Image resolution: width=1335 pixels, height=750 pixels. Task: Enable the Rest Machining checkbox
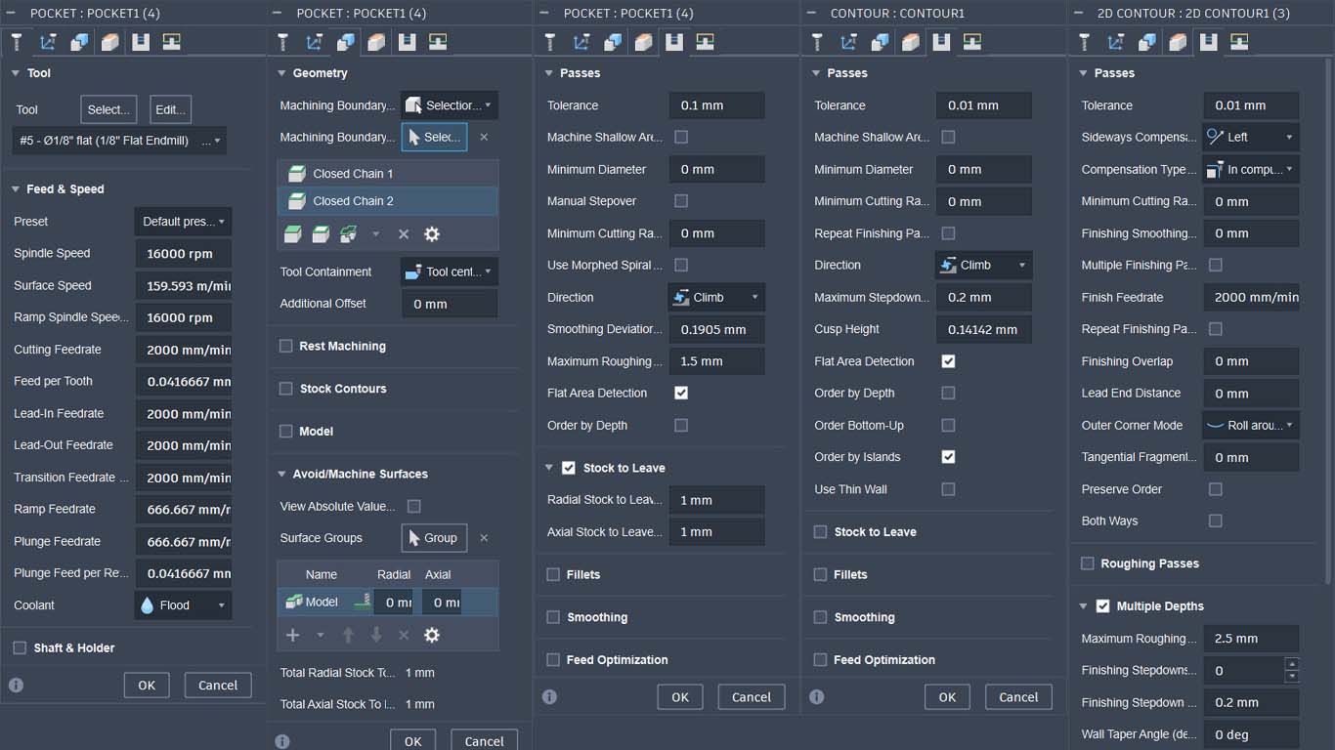[x=286, y=346]
